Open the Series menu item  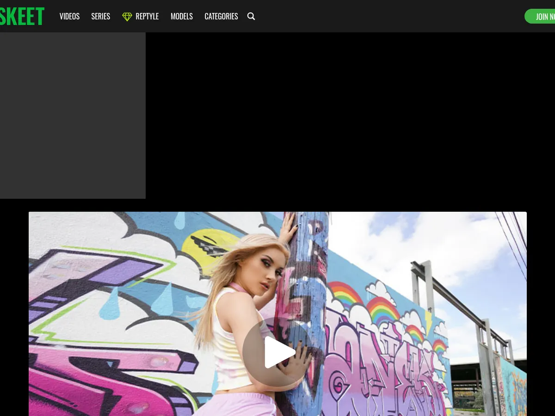(100, 16)
